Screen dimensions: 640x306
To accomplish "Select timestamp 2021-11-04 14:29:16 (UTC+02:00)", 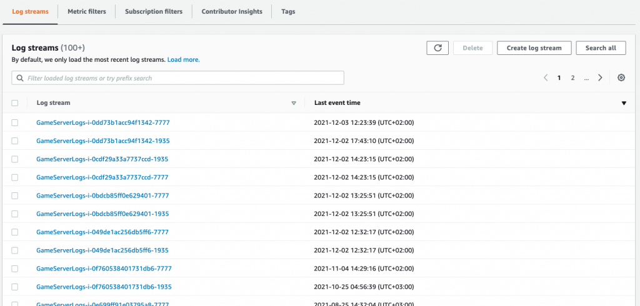I will 364,269.
